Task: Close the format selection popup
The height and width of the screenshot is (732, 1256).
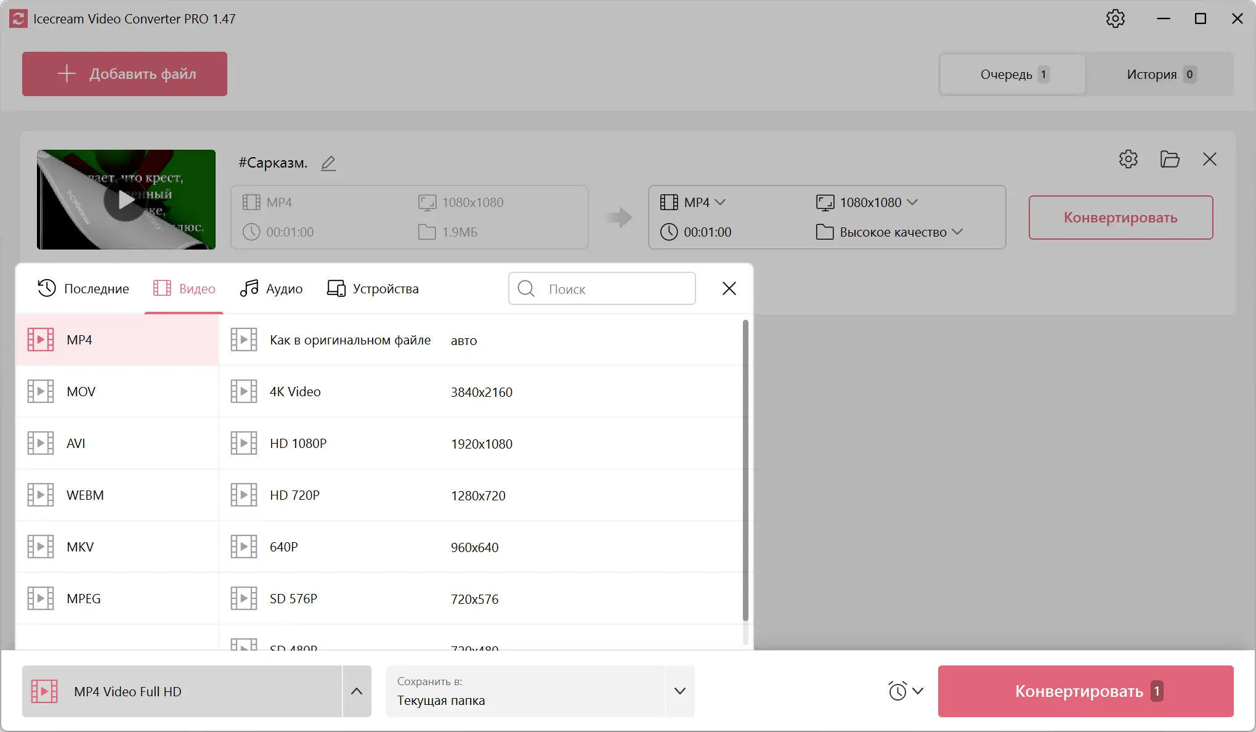Action: [729, 288]
